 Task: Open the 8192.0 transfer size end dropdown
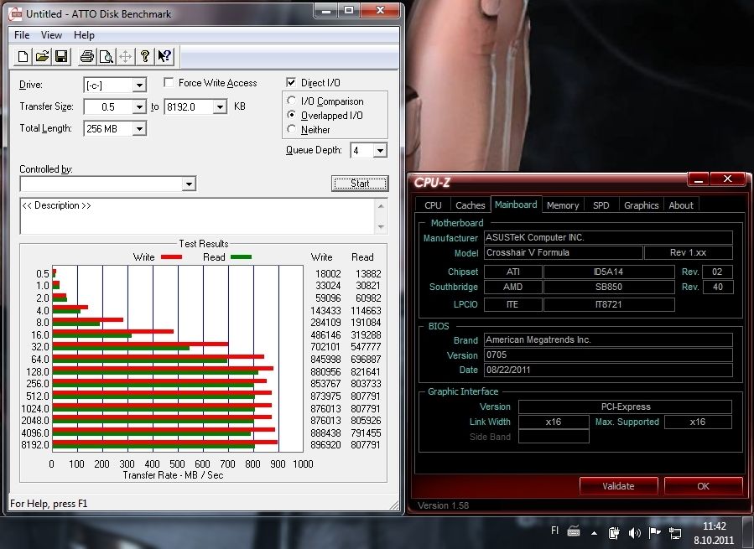point(220,106)
